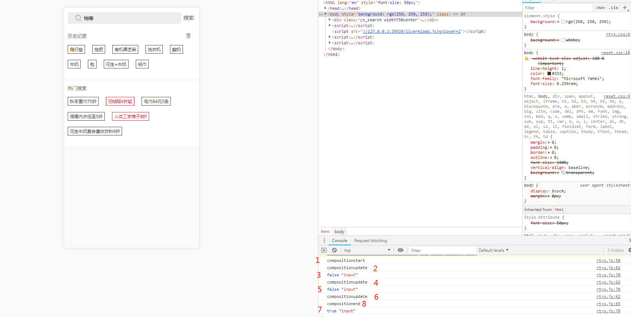Select history tag 拖把
The width and height of the screenshot is (631, 317).
(x=99, y=49)
